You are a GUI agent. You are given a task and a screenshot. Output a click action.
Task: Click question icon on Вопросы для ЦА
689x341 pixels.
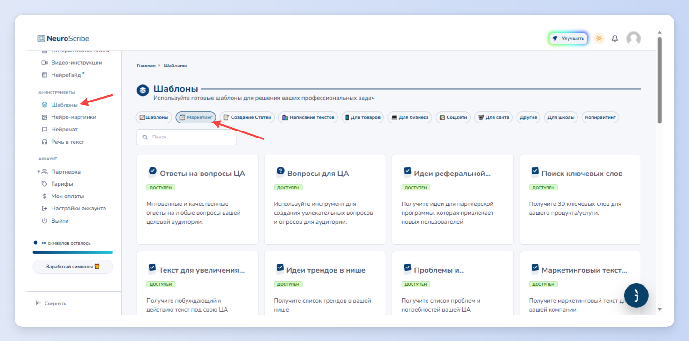[280, 171]
